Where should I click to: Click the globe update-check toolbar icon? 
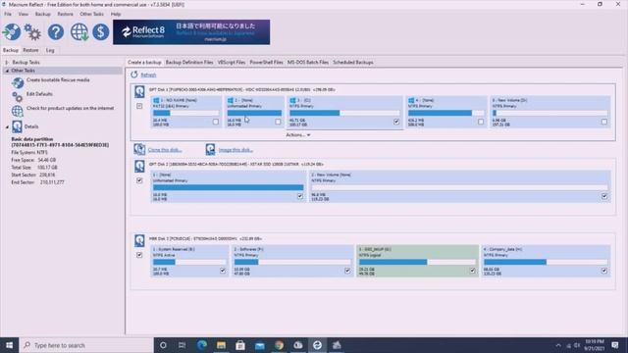coord(79,32)
